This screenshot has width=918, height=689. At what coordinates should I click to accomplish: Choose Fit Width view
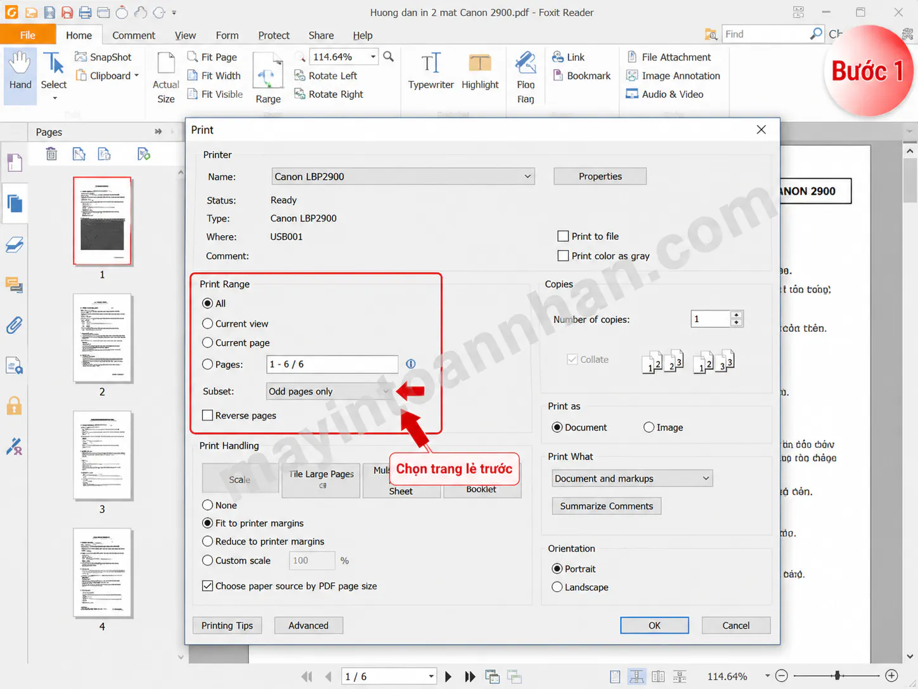(x=214, y=75)
